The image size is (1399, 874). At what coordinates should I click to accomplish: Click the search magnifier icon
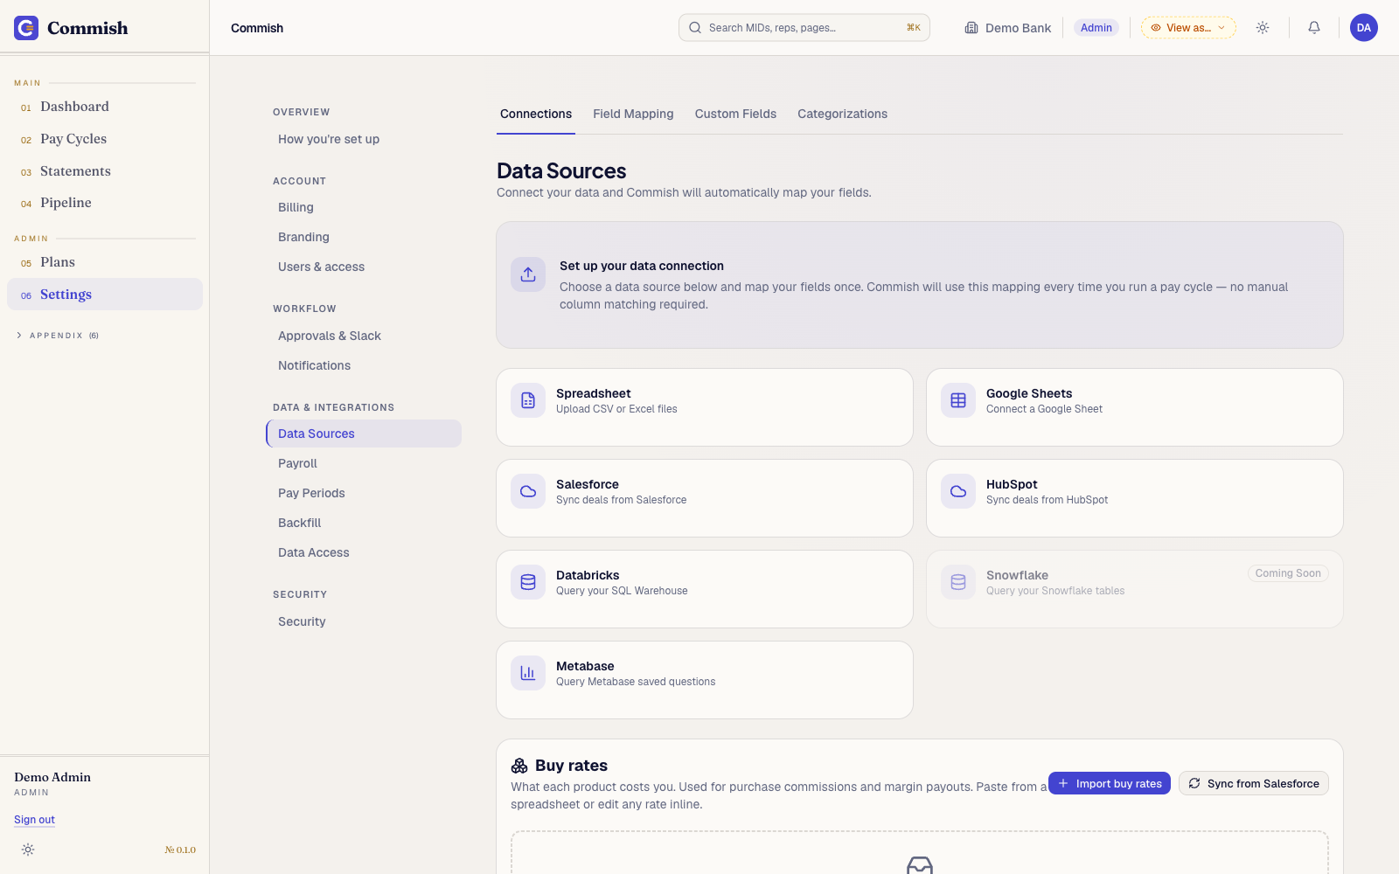[x=695, y=28]
